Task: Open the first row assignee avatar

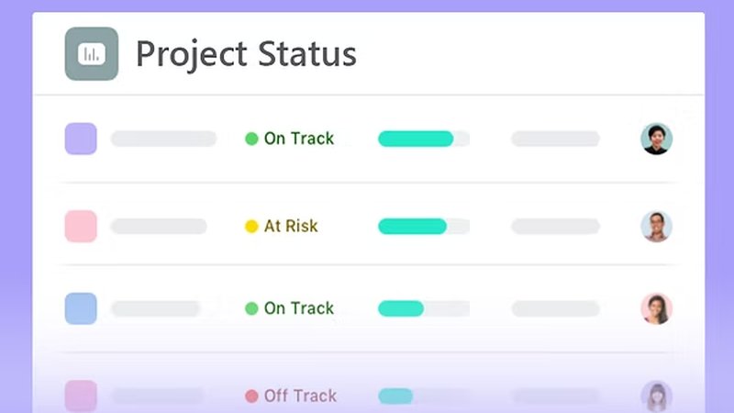Action: click(656, 139)
